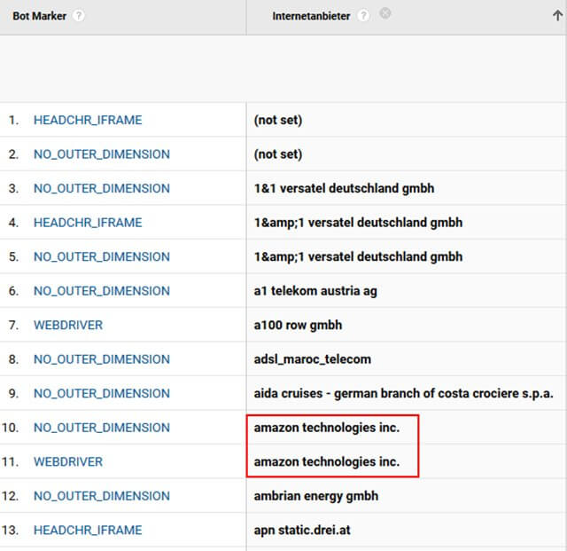Click the help icon beside Bot Marker
This screenshot has width=567, height=551.
click(x=80, y=17)
